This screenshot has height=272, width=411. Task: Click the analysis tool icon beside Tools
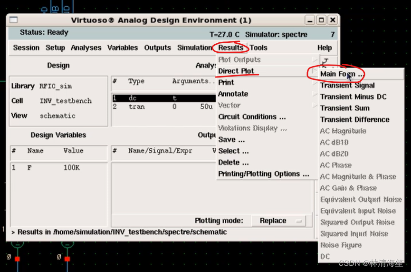(325, 62)
